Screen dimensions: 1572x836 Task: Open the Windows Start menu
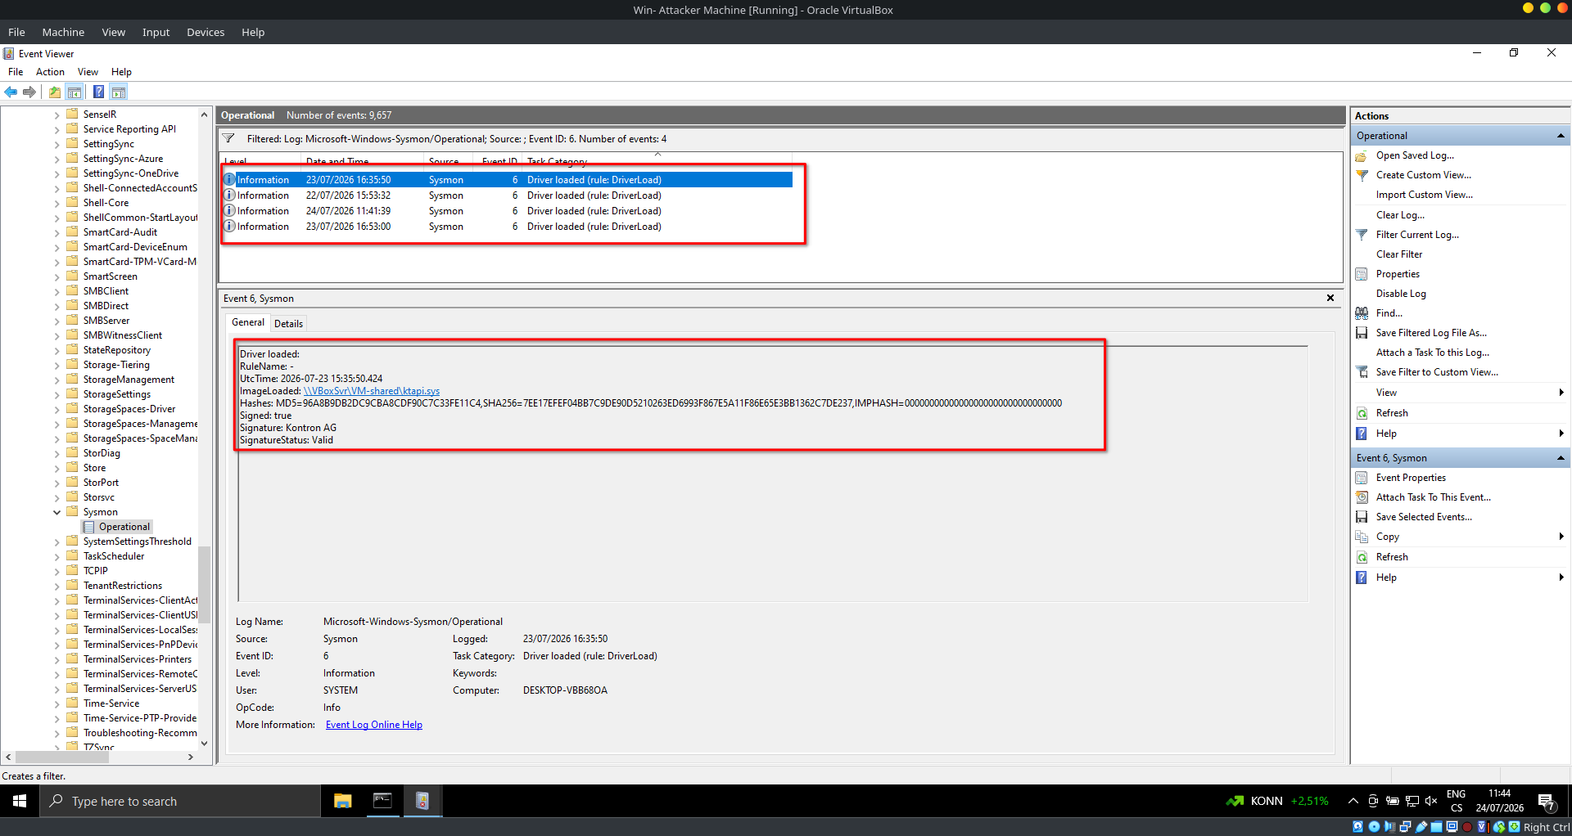tap(20, 802)
